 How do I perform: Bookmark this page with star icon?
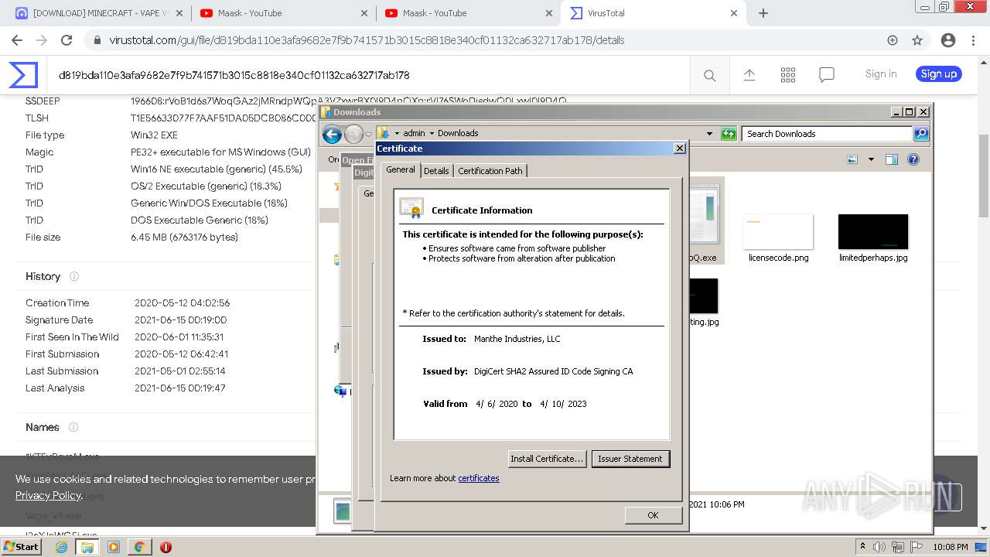[917, 40]
